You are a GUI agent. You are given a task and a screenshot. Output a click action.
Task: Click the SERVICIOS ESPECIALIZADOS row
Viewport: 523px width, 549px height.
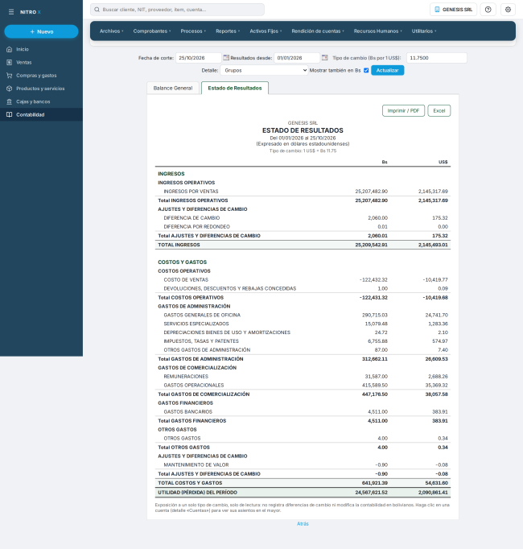click(303, 324)
